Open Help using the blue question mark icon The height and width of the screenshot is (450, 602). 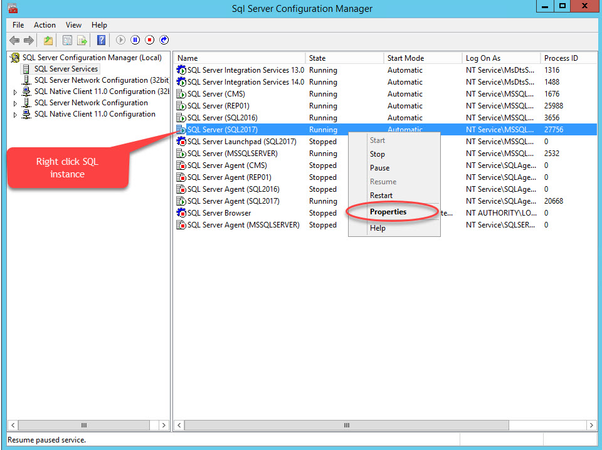click(101, 40)
